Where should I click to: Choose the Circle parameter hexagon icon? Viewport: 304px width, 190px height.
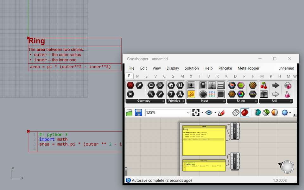click(151, 85)
